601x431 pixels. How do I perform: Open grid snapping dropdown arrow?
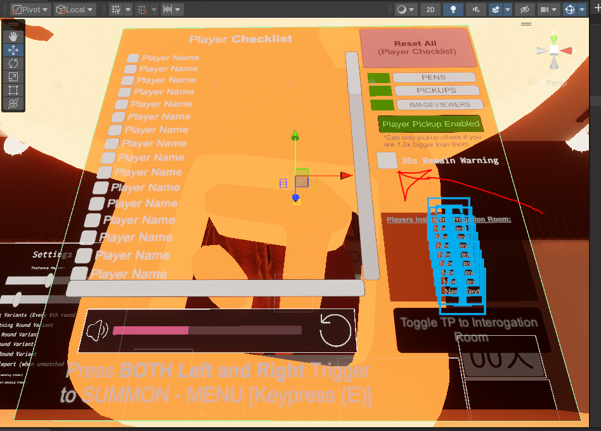point(153,10)
